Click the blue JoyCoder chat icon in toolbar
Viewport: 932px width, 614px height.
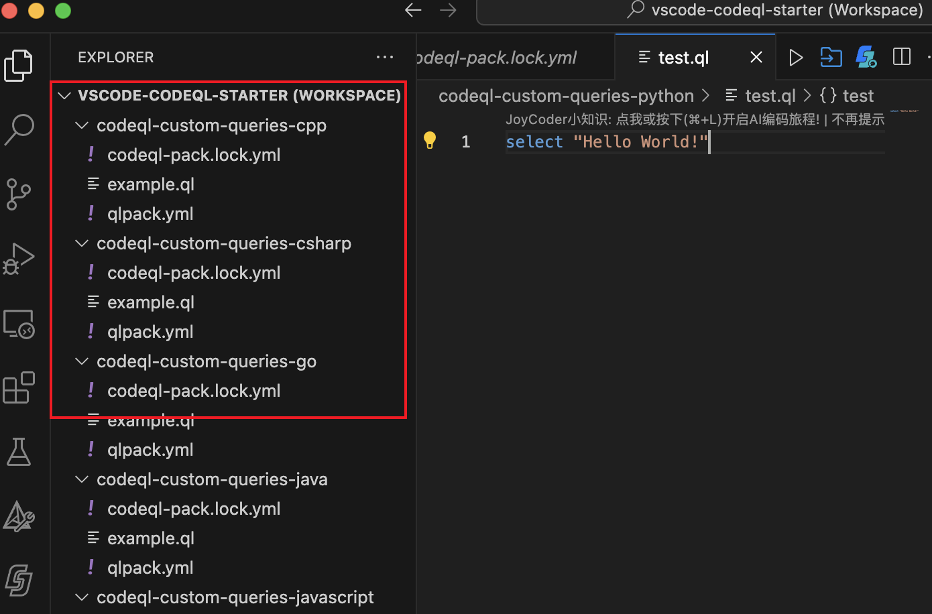click(x=866, y=57)
